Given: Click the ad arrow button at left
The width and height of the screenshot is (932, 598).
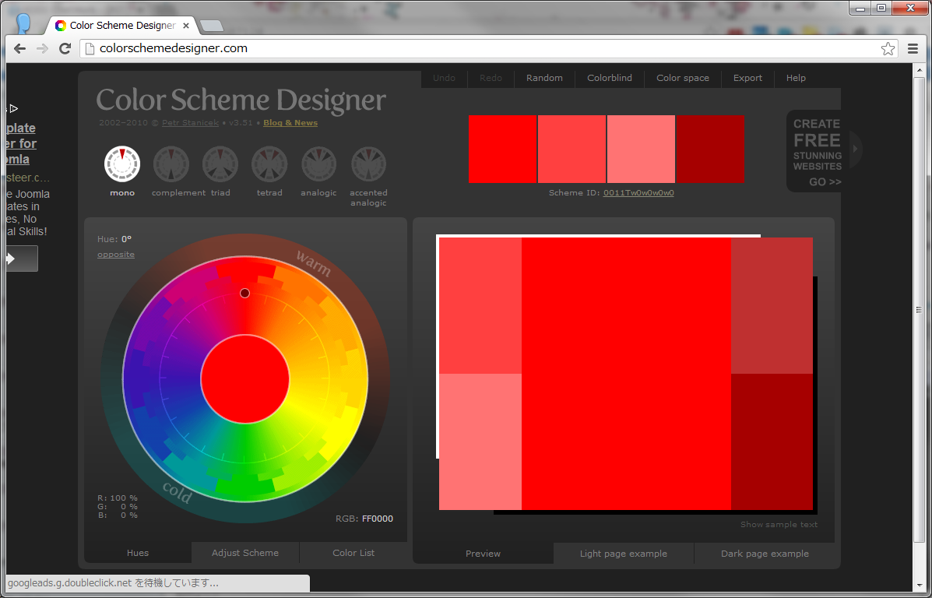Looking at the screenshot, I should pyautogui.click(x=22, y=259).
